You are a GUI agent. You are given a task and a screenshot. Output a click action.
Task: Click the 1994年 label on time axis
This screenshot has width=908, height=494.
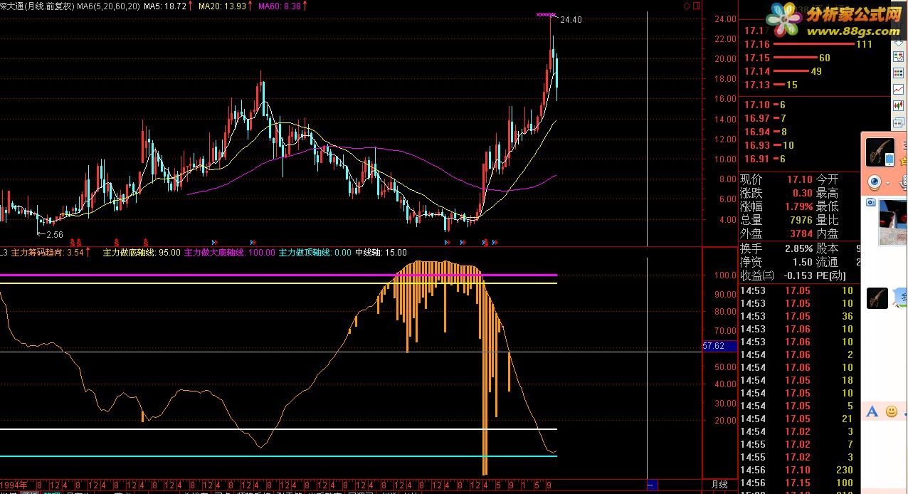[x=15, y=485]
